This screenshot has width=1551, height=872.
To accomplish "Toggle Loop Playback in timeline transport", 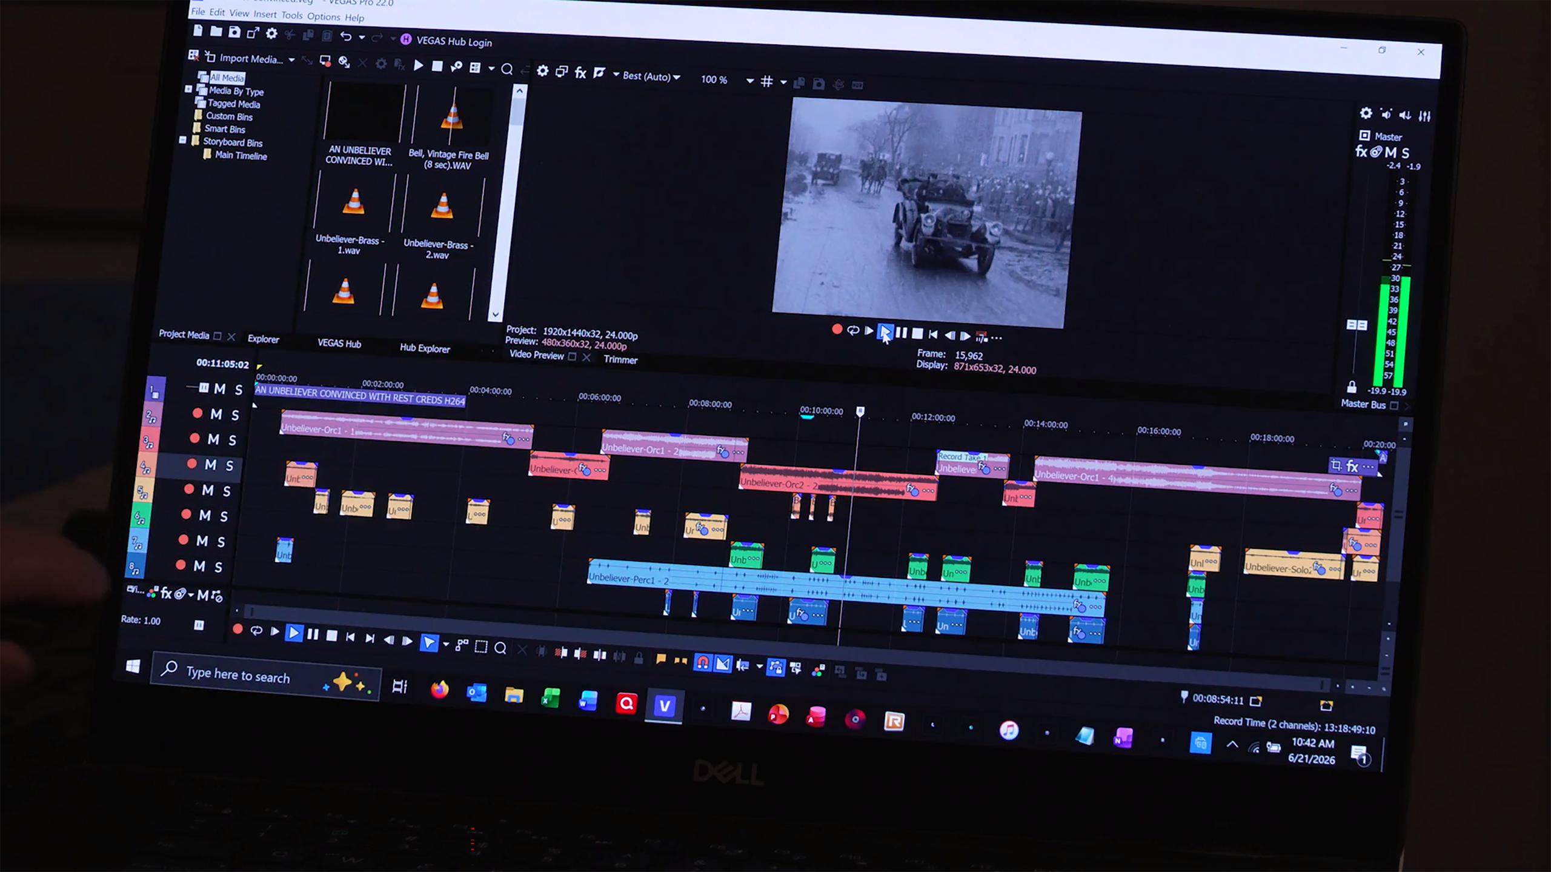I will tap(256, 631).
